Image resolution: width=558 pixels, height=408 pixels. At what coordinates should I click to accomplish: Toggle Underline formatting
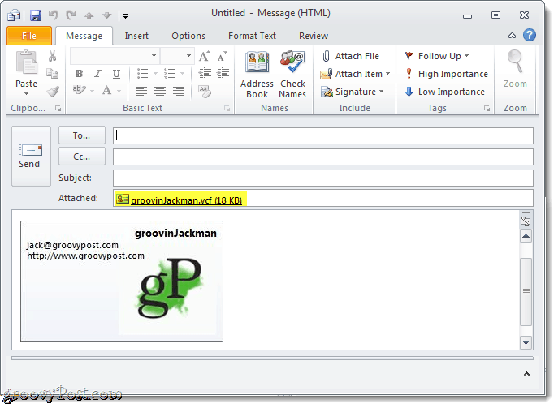click(116, 74)
